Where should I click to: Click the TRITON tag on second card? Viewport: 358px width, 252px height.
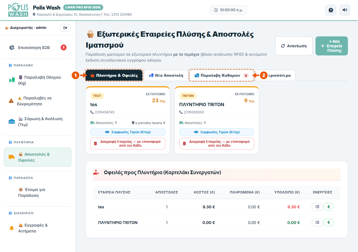point(188,96)
